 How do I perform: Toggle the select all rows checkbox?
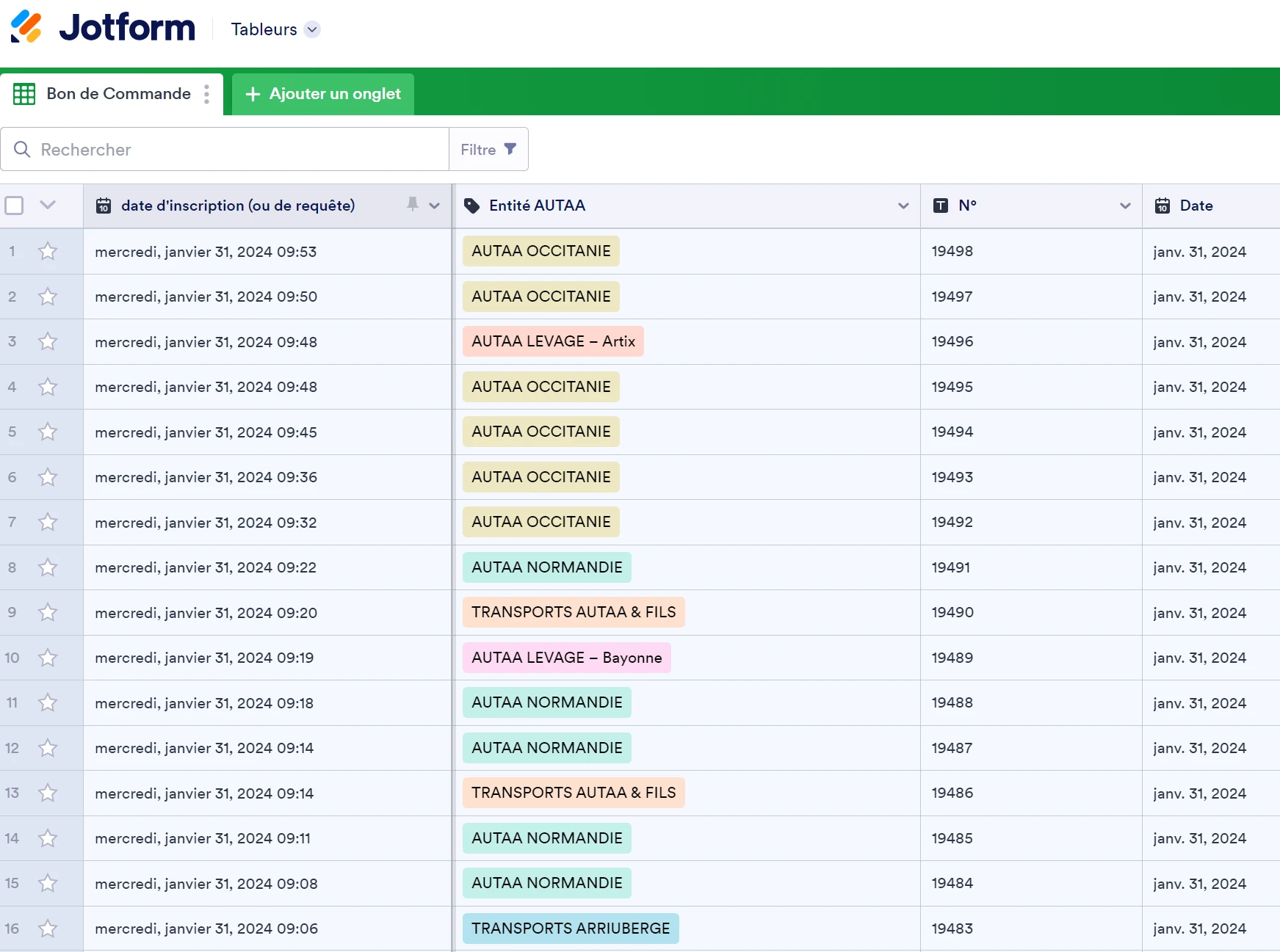[x=14, y=206]
